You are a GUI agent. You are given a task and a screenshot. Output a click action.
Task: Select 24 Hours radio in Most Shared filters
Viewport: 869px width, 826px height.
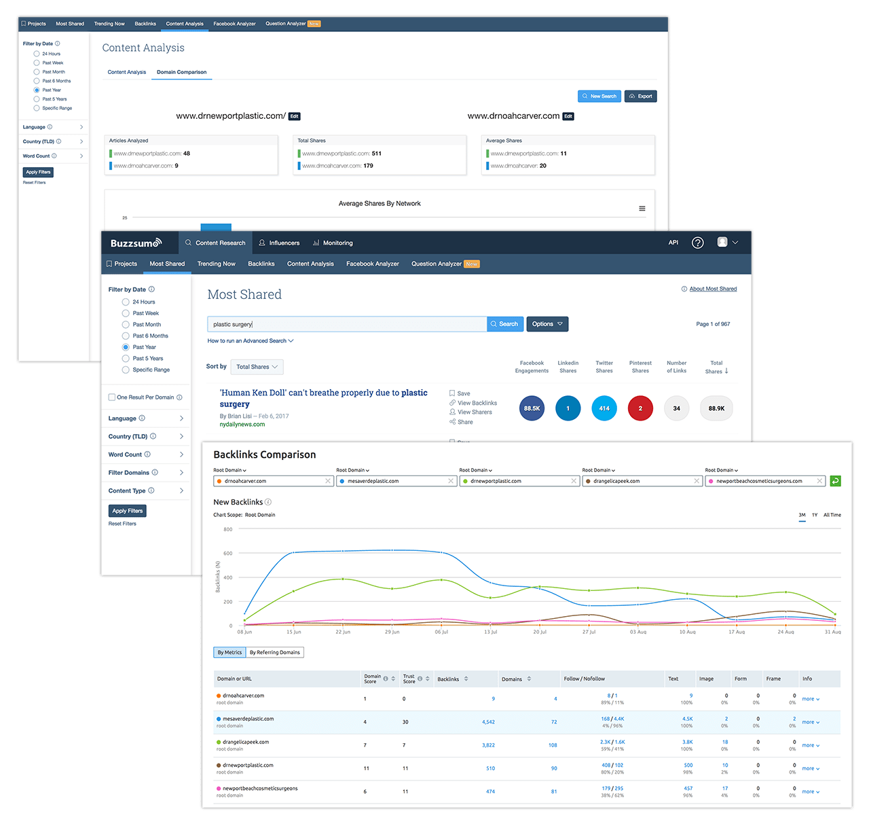[126, 302]
